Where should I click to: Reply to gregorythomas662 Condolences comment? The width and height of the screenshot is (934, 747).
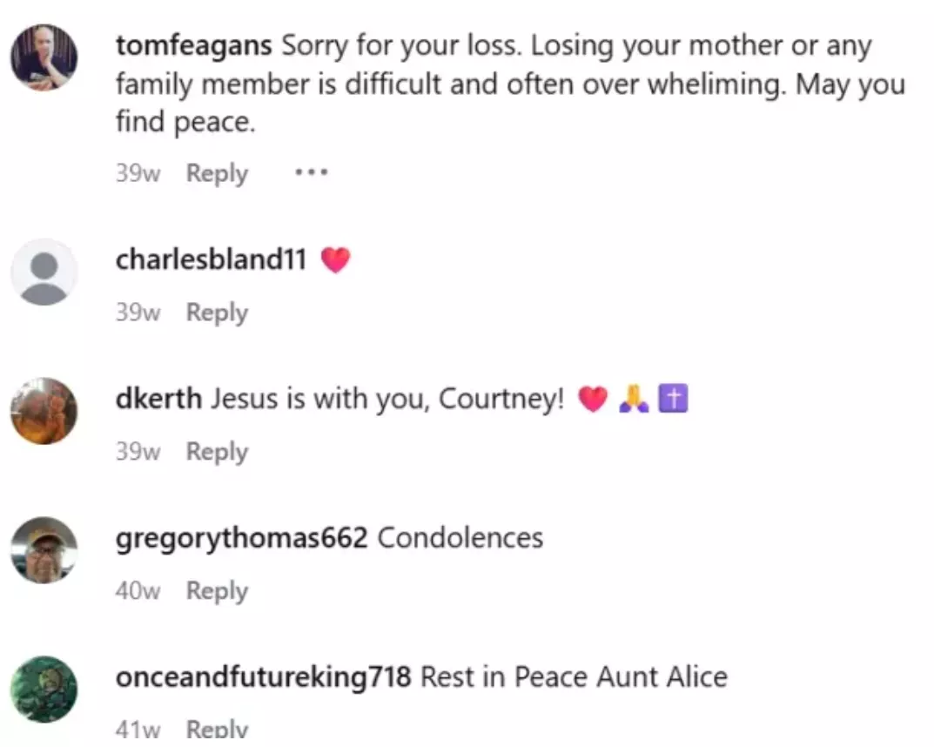217,591
